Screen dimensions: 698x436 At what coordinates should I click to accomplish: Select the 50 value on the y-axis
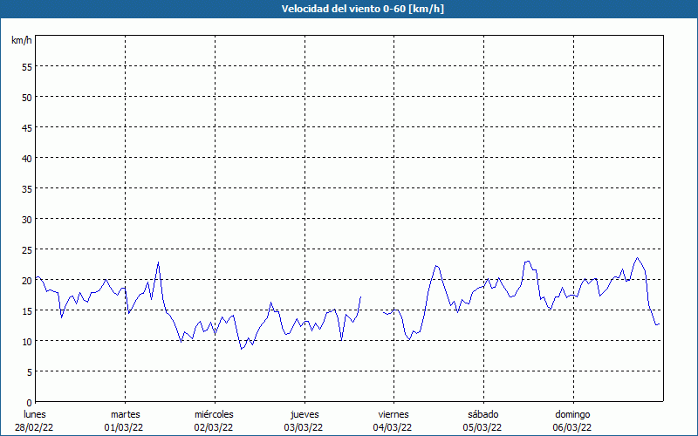click(x=27, y=98)
